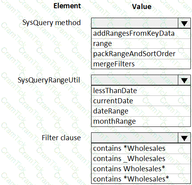Click the SysQuery method selection field
The image size is (192, 185).
click(x=135, y=23)
